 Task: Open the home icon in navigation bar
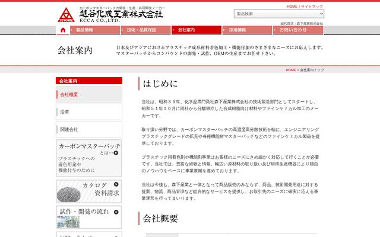[63, 30]
